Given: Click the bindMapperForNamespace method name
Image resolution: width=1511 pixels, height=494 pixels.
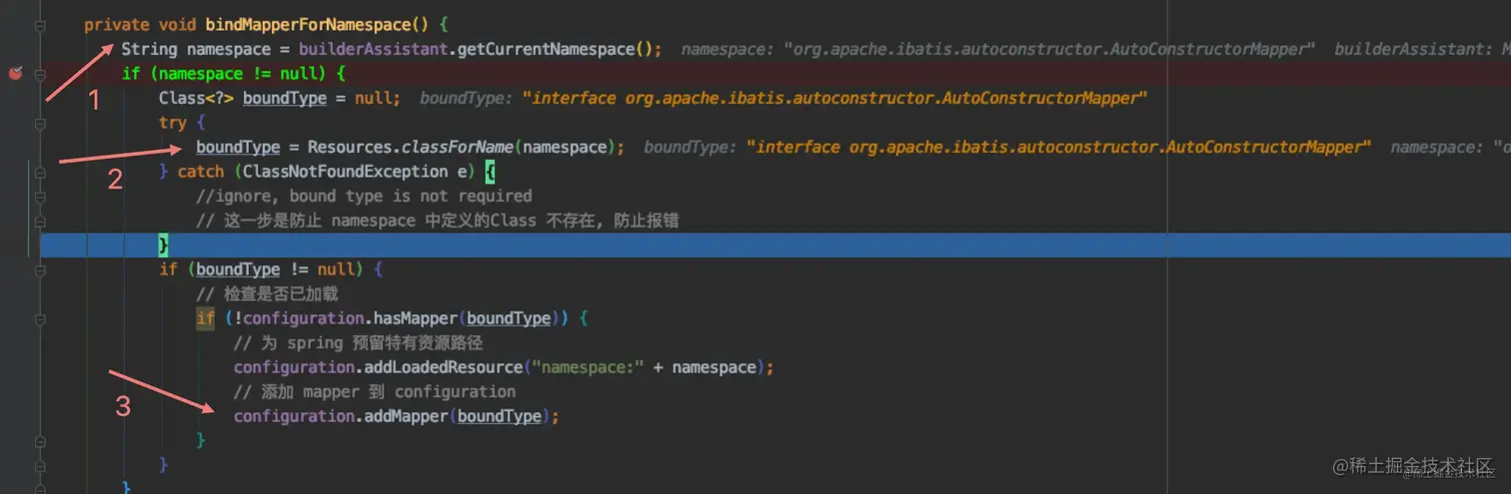Looking at the screenshot, I should (309, 25).
